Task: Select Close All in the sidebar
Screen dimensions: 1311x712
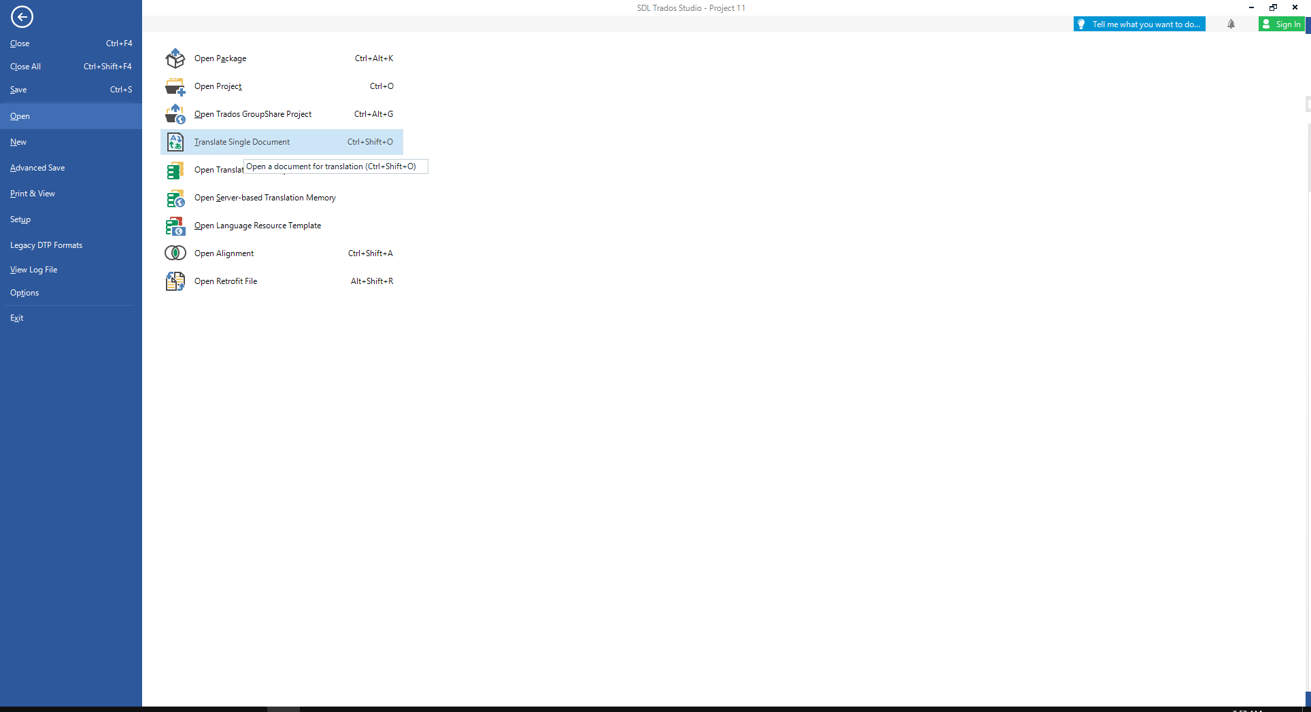Action: coord(71,67)
